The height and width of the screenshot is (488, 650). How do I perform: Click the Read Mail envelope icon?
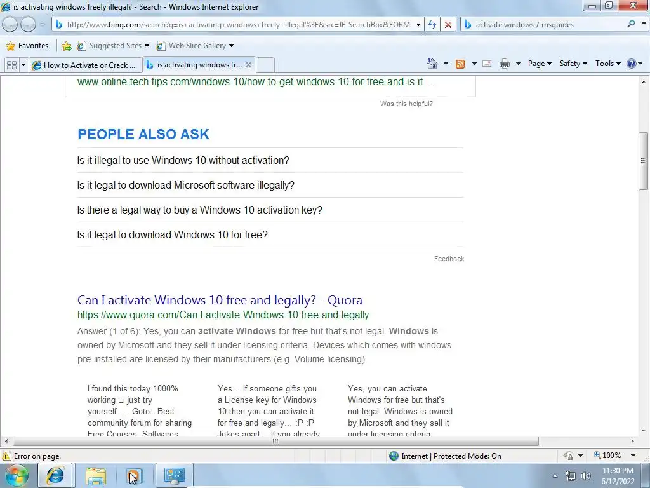coord(487,64)
